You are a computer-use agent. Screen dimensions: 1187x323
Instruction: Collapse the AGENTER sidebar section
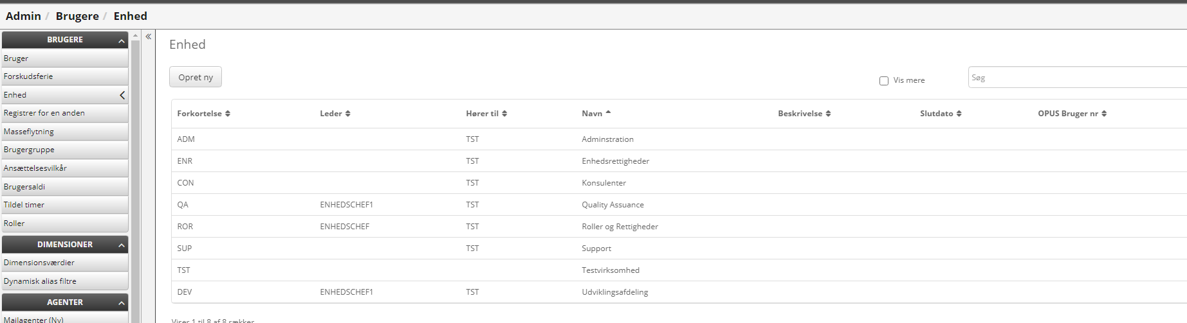point(121,303)
